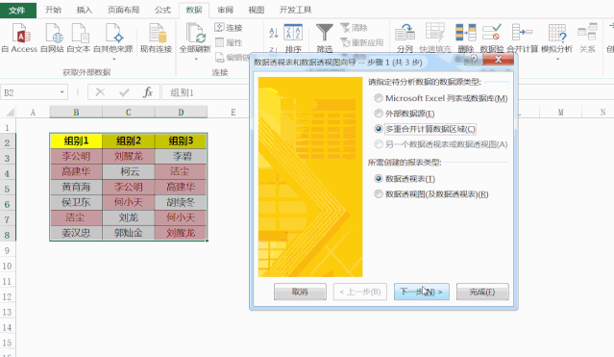Viewport: 614px width, 357px height.
Task: Switch to the Page Layout (页面布局) tab
Action: [123, 10]
